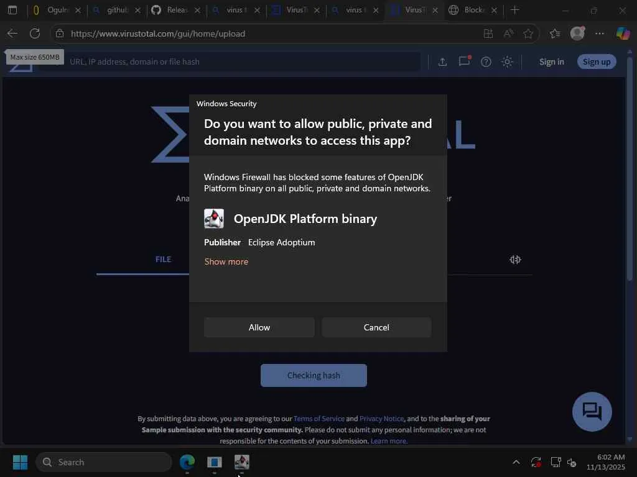Open the network icon in system tray
637x477 pixels.
(556, 462)
